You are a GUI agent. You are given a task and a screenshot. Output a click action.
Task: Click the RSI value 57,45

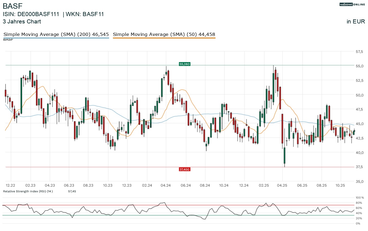[x=72, y=191]
